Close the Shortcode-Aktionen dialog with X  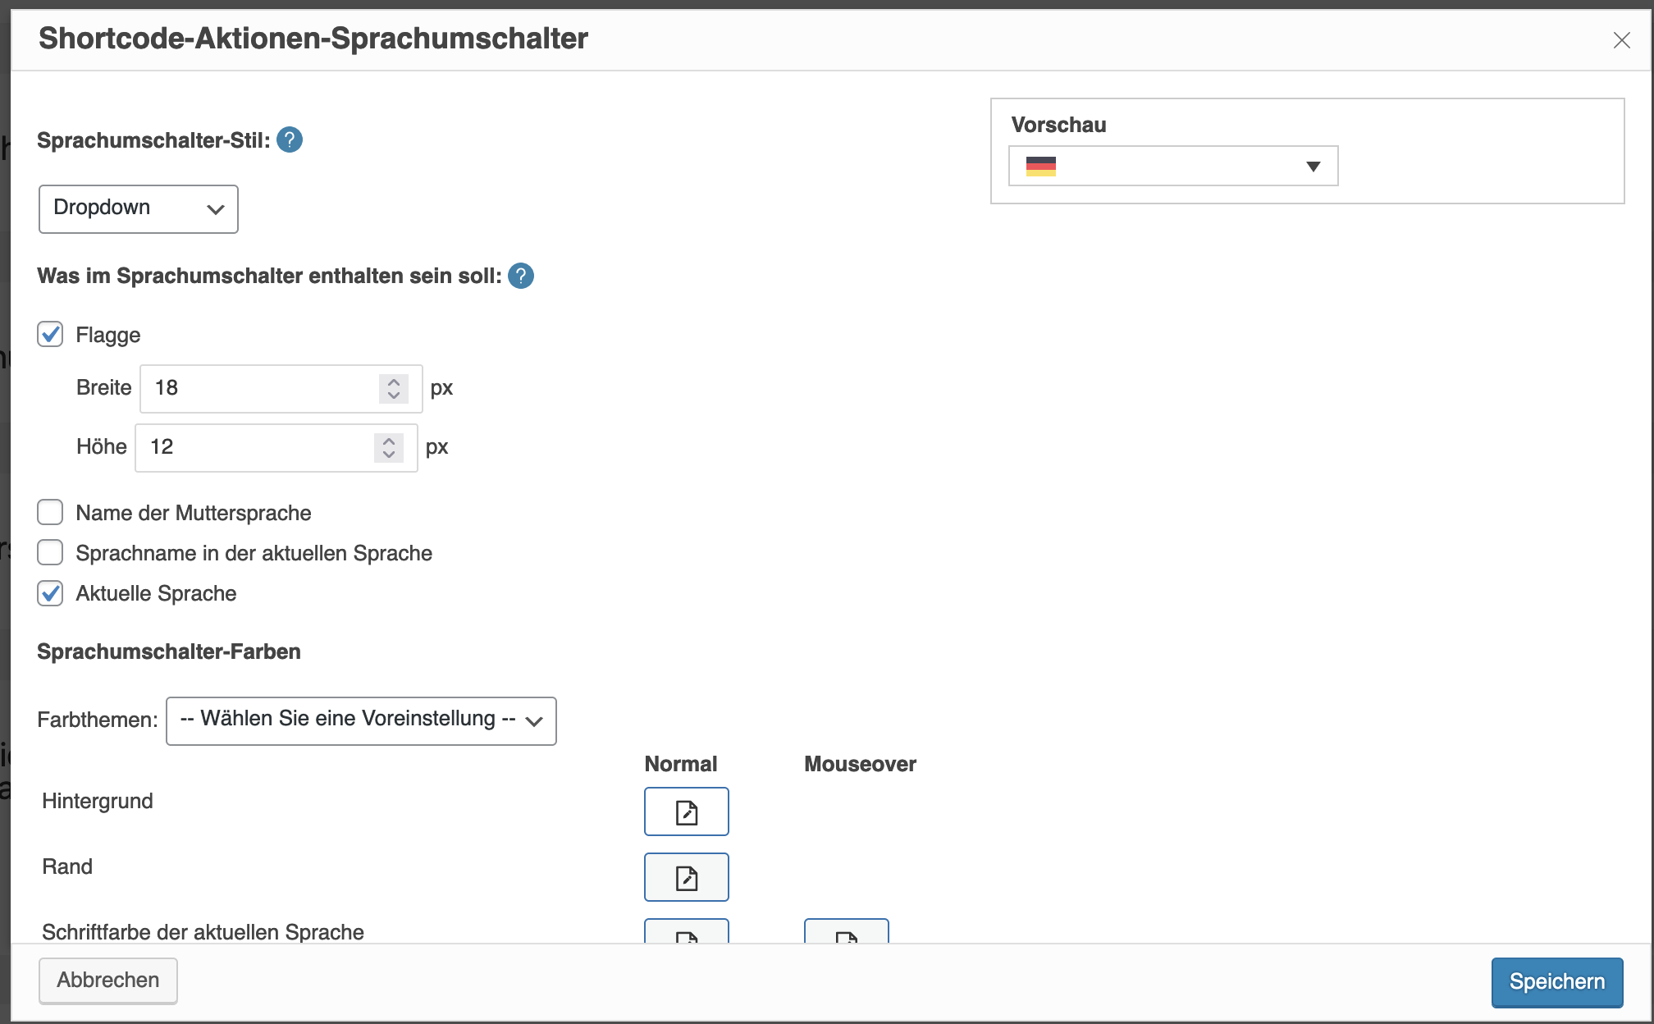[x=1621, y=40]
